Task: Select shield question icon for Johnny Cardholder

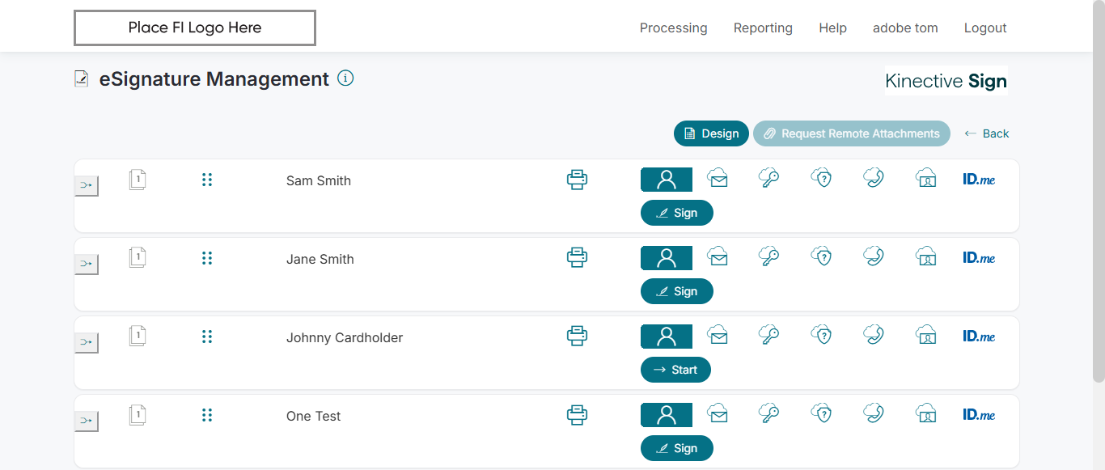Action: click(x=822, y=335)
